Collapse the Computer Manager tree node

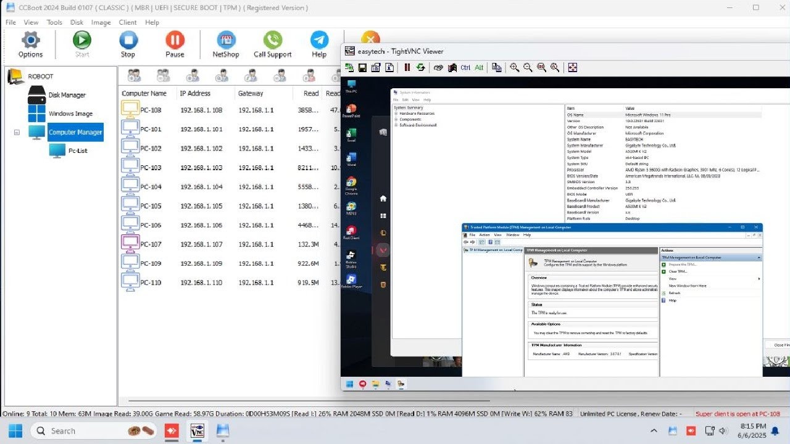17,132
